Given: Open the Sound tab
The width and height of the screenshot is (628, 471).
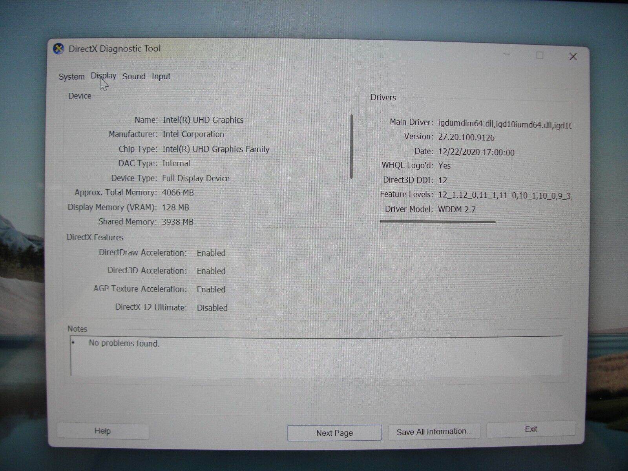Looking at the screenshot, I should pos(134,77).
